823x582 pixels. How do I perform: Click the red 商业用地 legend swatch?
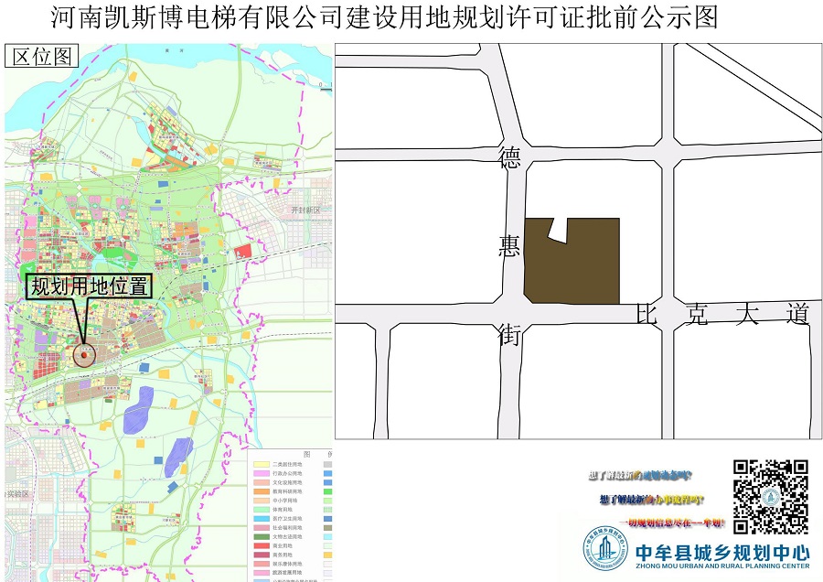click(263, 544)
